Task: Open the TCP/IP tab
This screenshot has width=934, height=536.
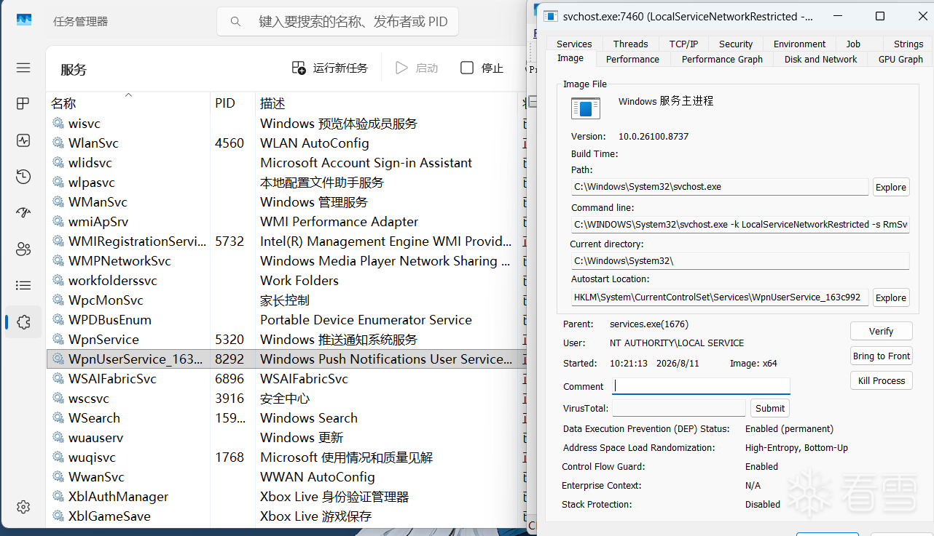Action: [684, 44]
